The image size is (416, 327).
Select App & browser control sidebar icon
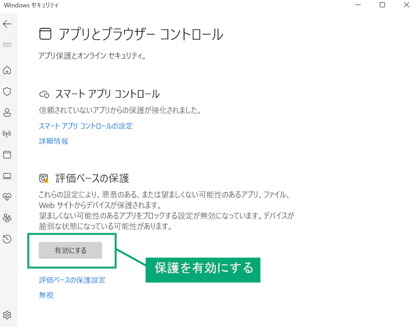tap(7, 155)
